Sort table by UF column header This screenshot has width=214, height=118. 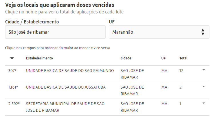click(163, 58)
